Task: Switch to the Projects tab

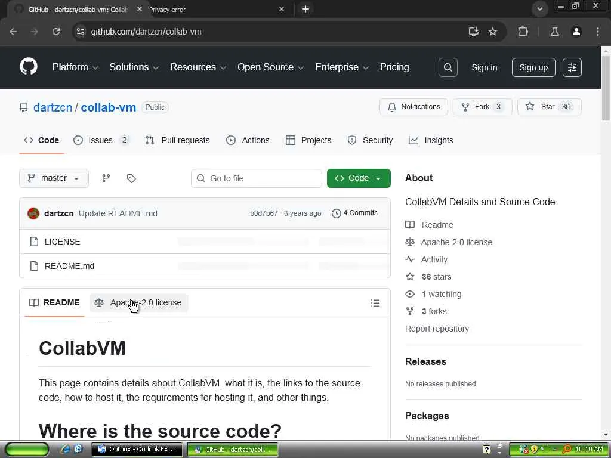Action: [308, 140]
